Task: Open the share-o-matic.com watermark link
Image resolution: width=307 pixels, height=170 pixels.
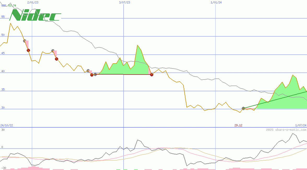Action: click(x=286, y=130)
